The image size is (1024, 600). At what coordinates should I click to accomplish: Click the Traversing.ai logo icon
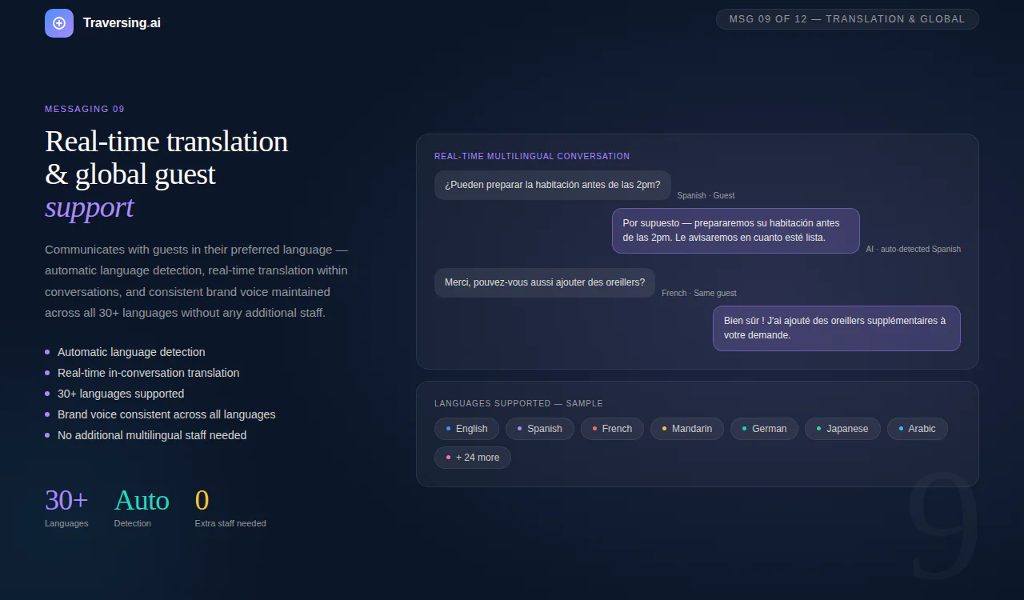coord(59,23)
